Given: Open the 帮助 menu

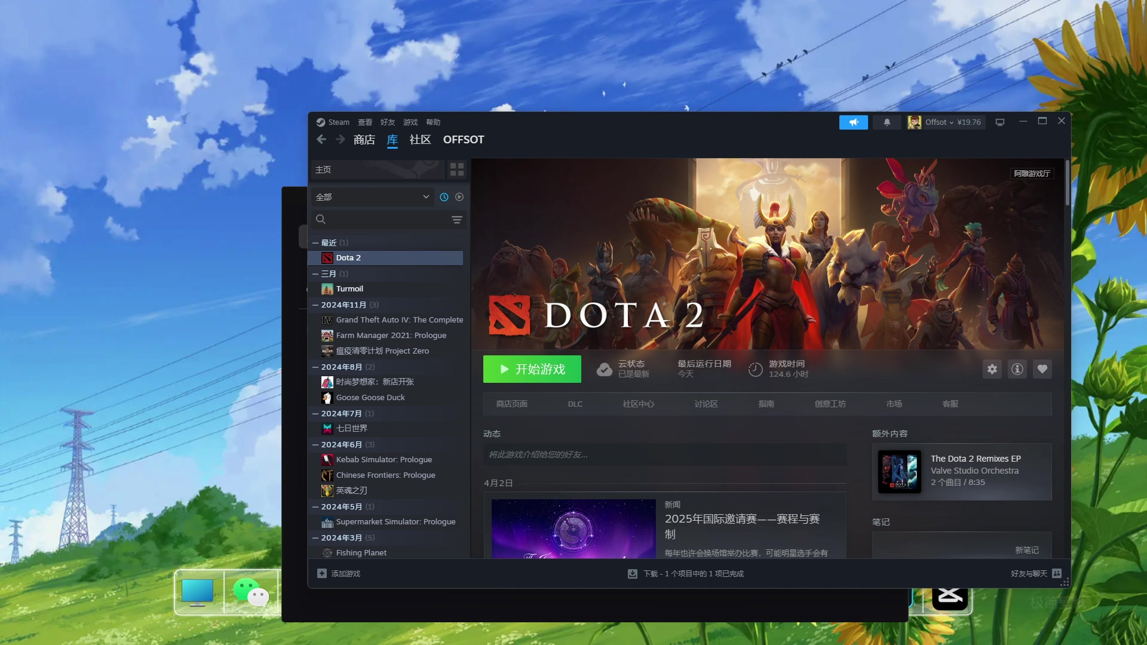Looking at the screenshot, I should (x=433, y=122).
